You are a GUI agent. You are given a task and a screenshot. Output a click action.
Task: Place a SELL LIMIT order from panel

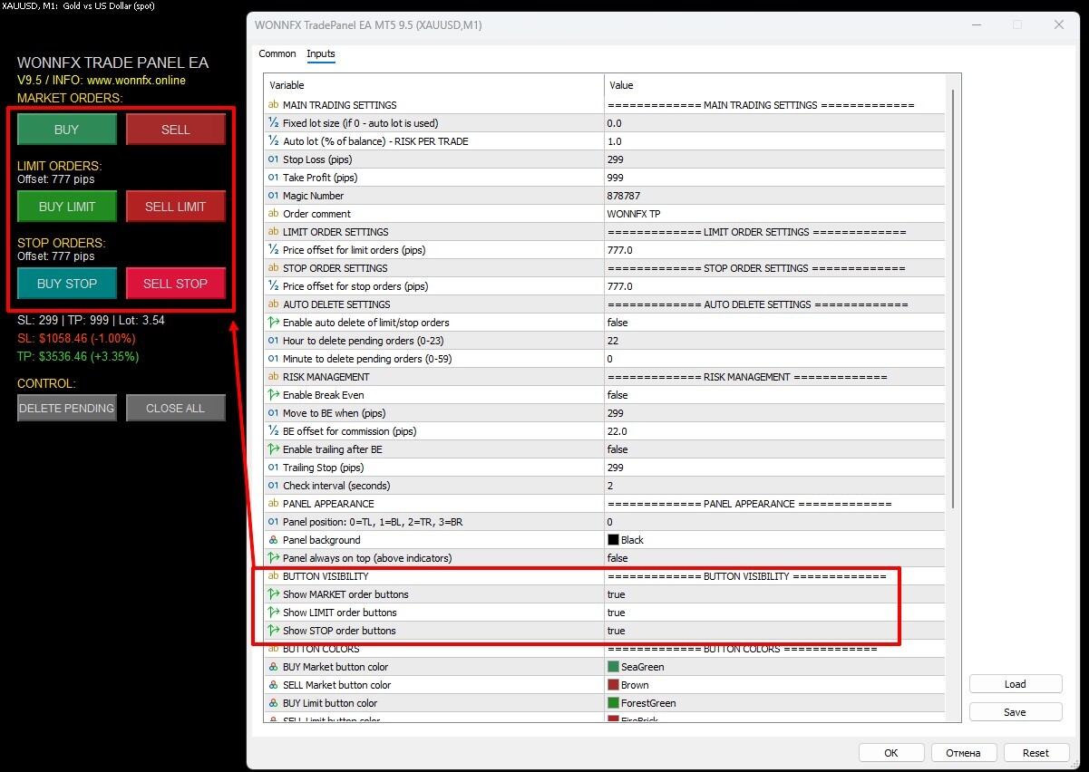[x=176, y=207]
